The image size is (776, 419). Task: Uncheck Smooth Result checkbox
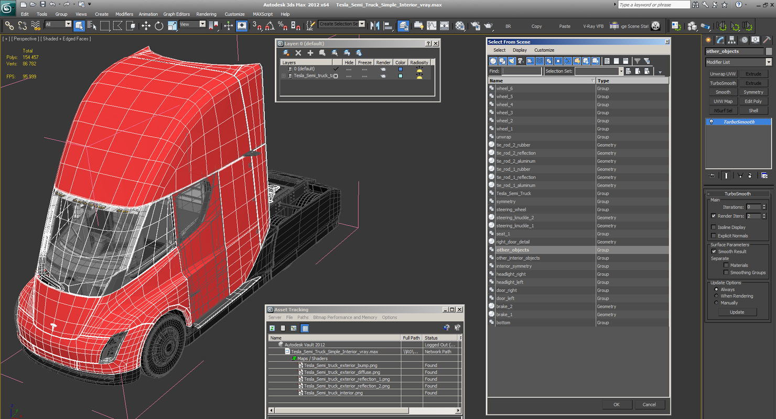pos(714,251)
